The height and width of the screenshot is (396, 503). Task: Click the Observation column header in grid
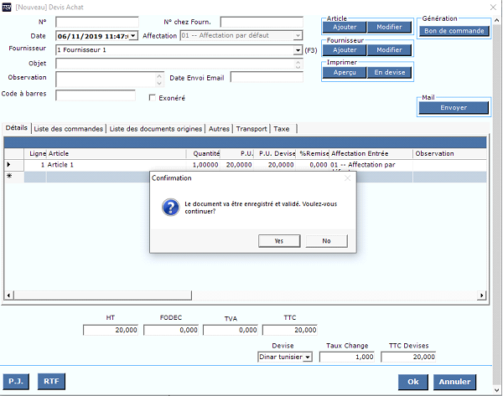449,153
